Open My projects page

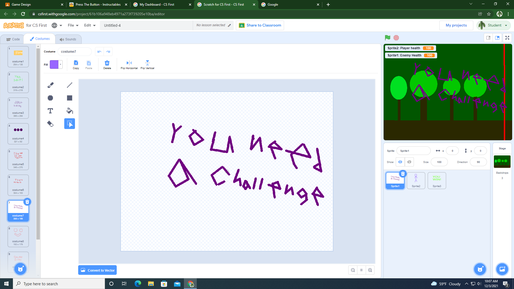pyautogui.click(x=456, y=25)
